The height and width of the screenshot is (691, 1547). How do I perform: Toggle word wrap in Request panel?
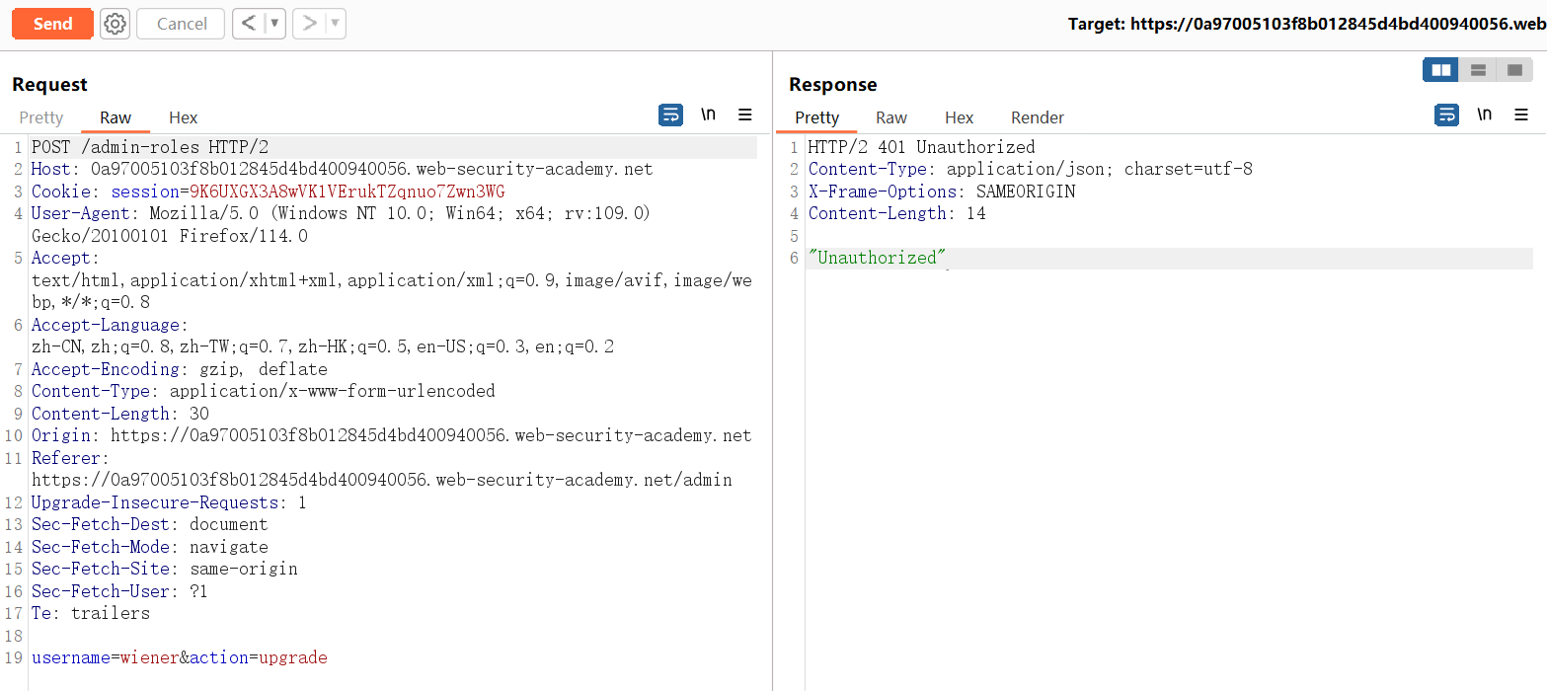(670, 115)
